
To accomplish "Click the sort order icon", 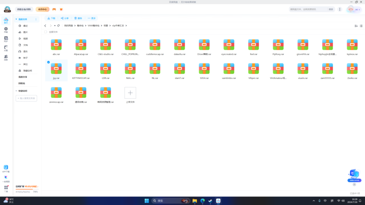I will (x=356, y=26).
